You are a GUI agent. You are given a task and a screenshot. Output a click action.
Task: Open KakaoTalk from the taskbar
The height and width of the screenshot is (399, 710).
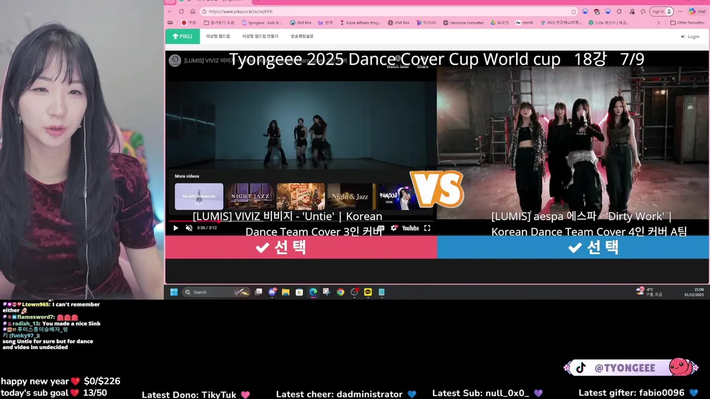click(368, 292)
